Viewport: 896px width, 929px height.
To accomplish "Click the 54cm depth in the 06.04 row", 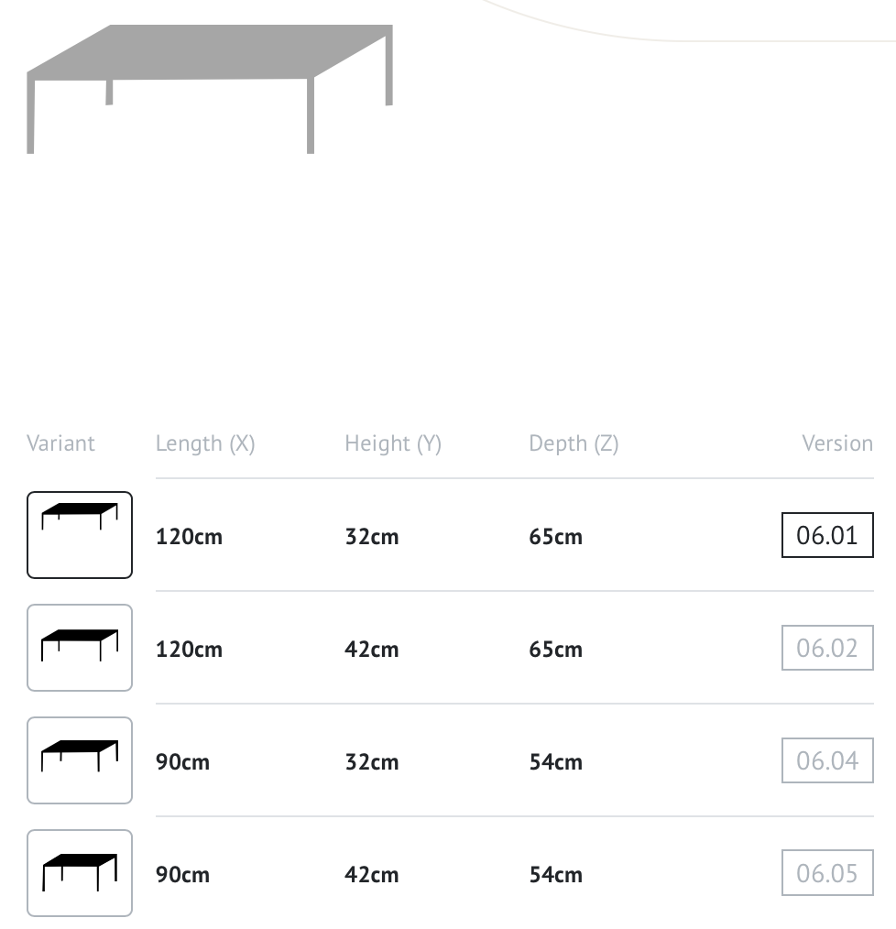I will pos(556,762).
